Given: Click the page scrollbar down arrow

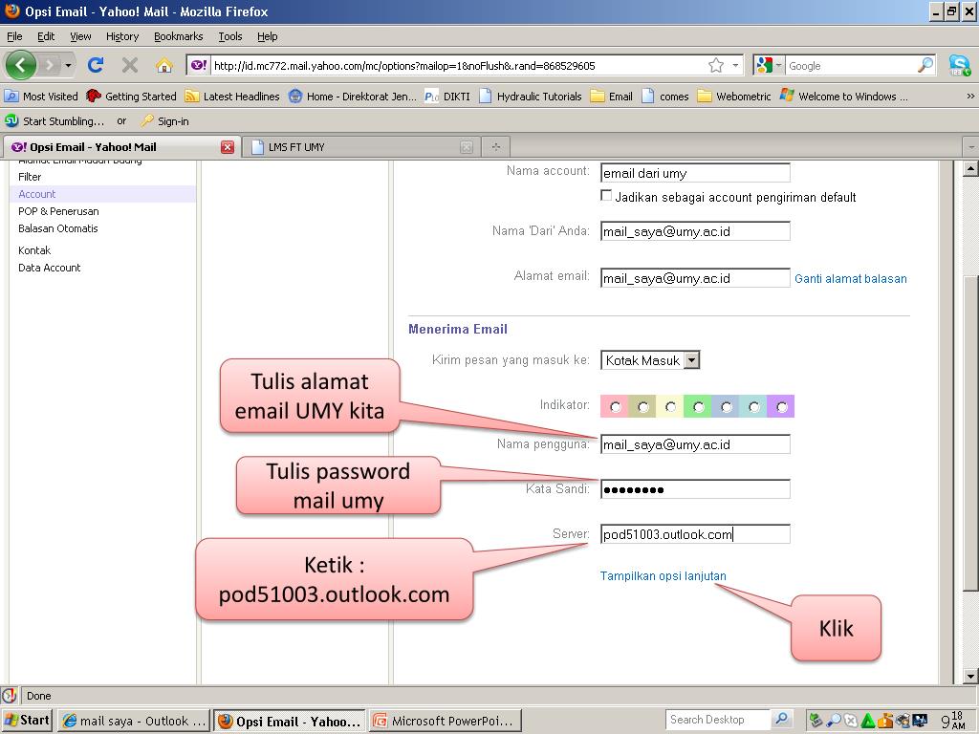Looking at the screenshot, I should 970,677.
